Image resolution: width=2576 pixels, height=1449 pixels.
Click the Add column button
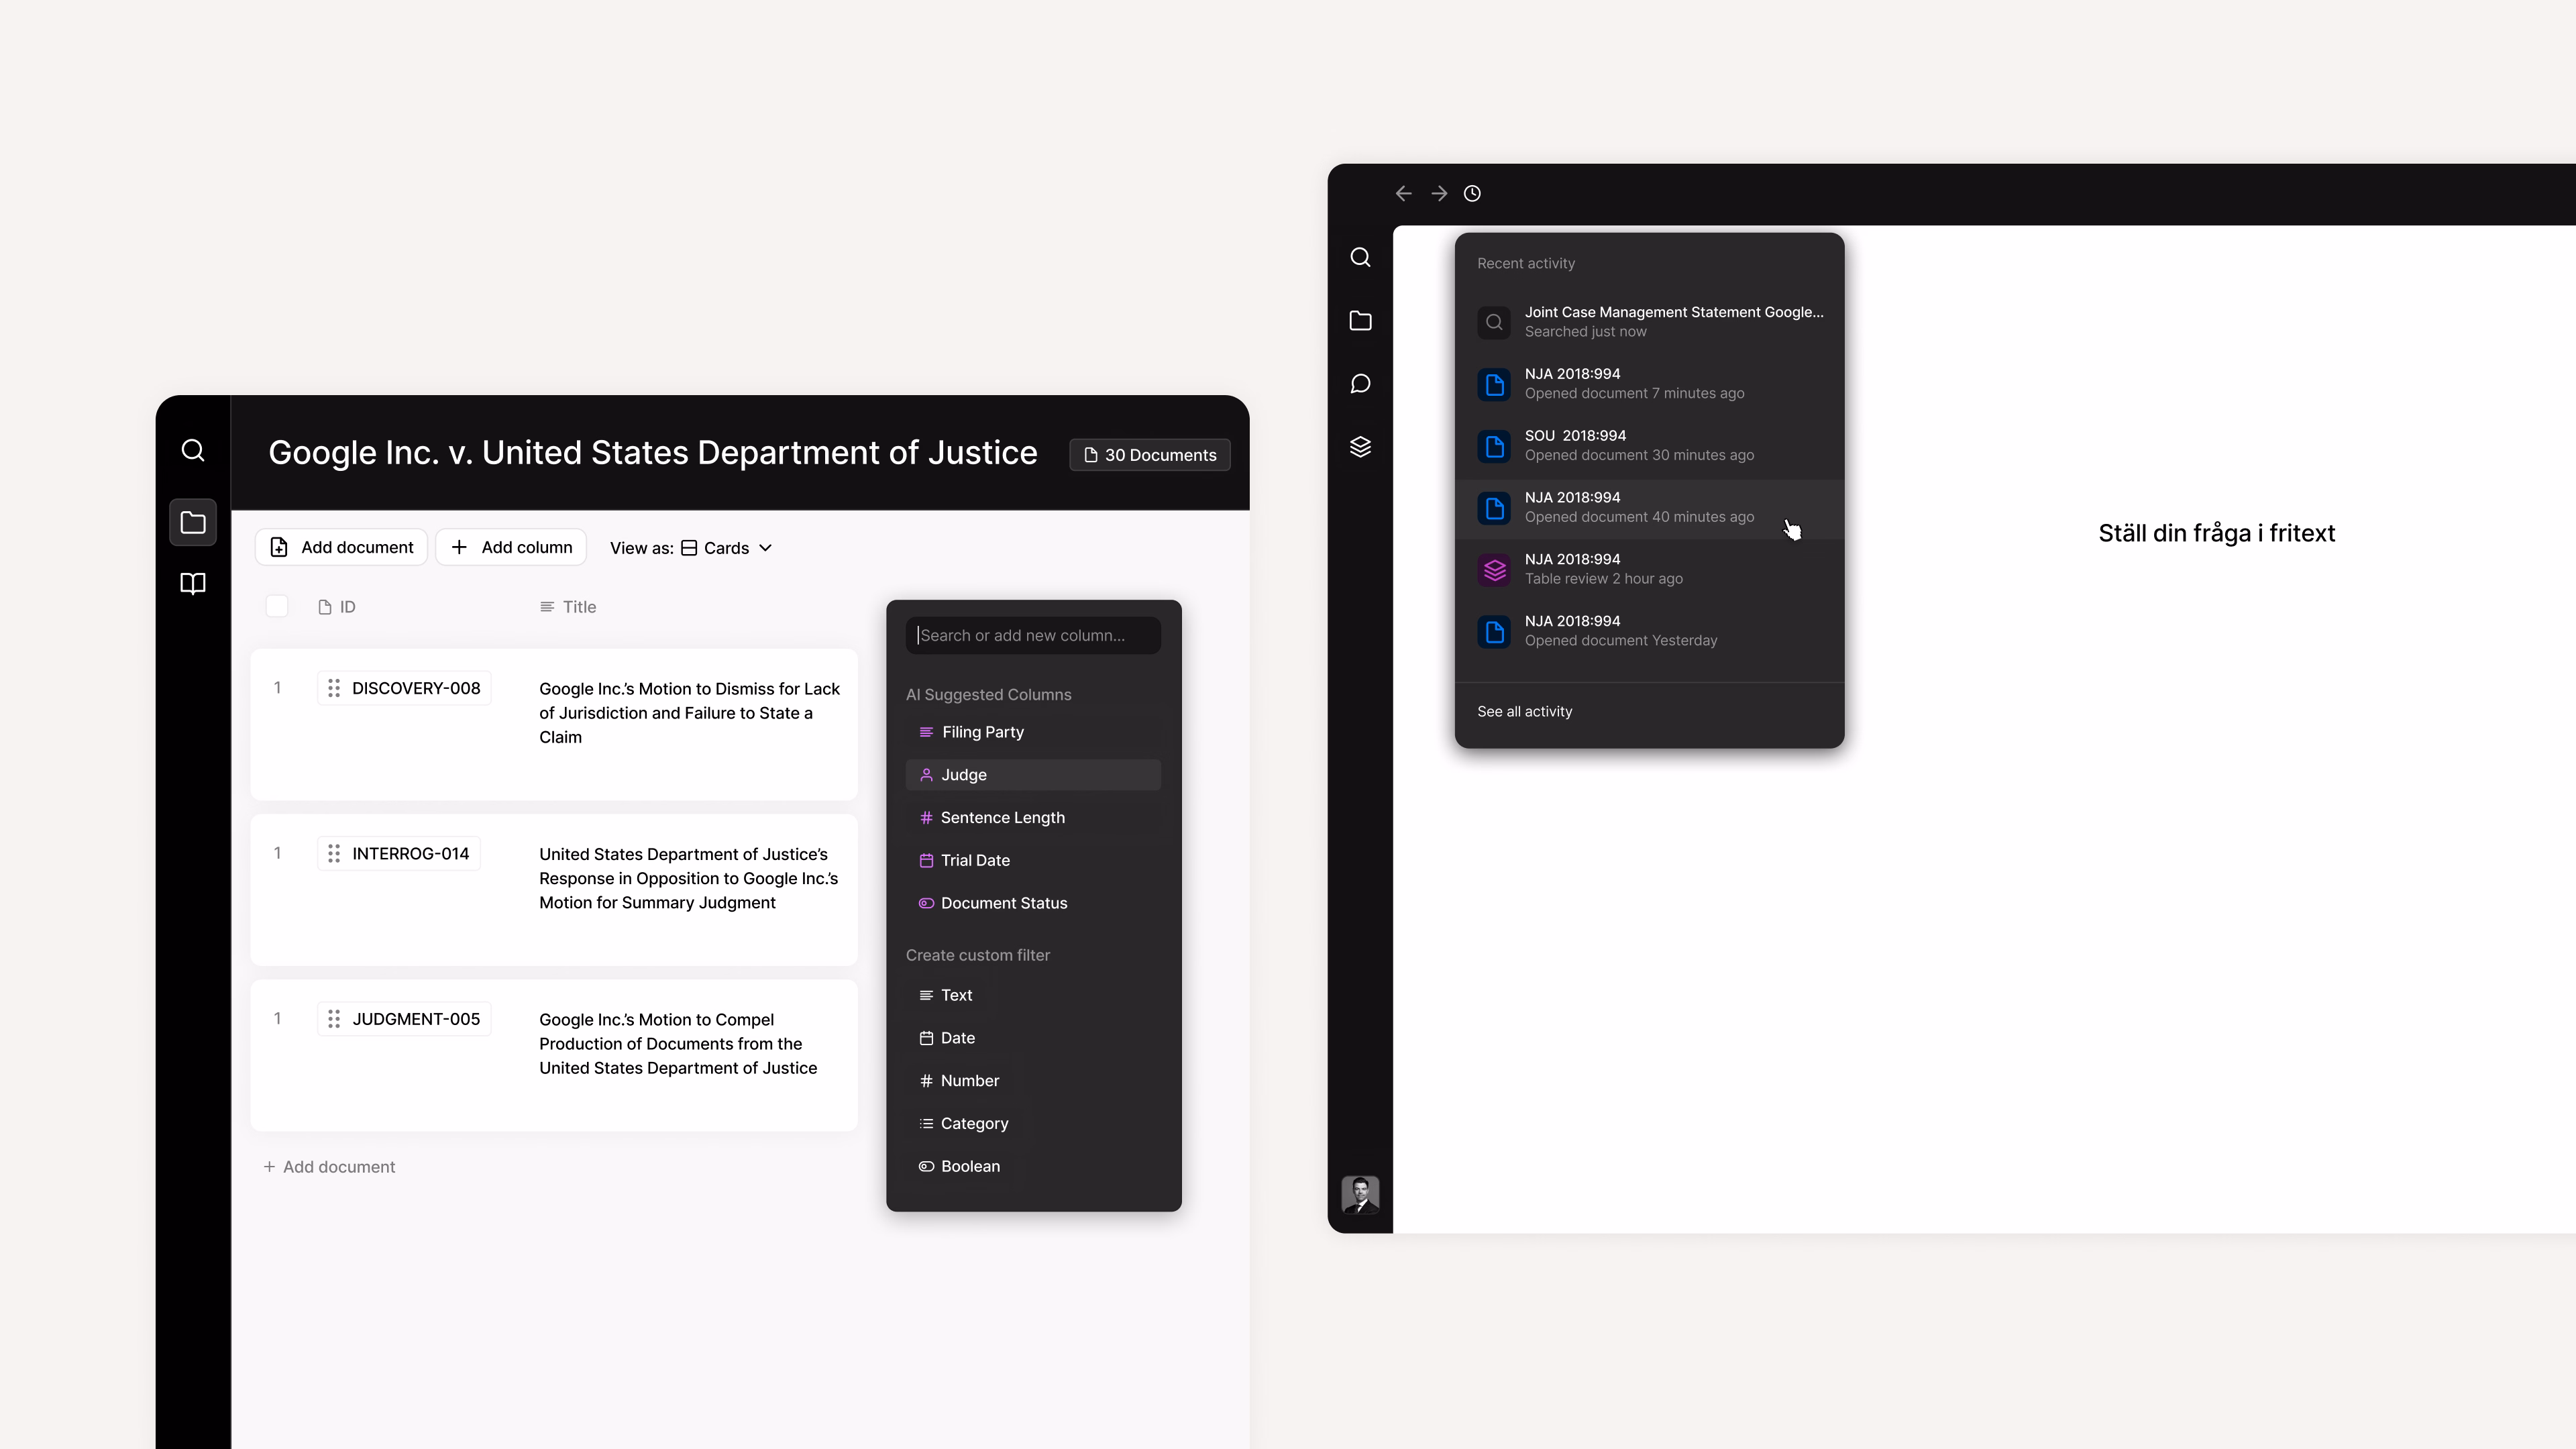511,547
